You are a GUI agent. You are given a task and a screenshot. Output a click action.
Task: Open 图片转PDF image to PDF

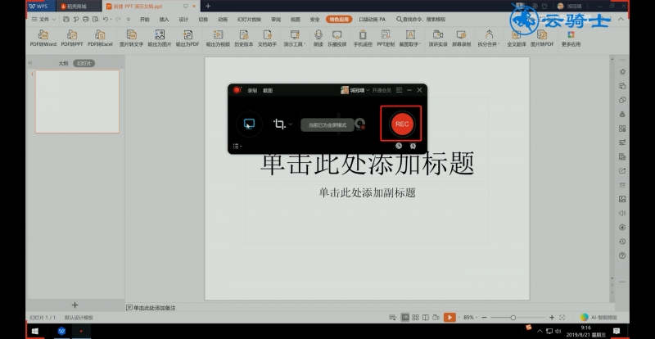(542, 38)
